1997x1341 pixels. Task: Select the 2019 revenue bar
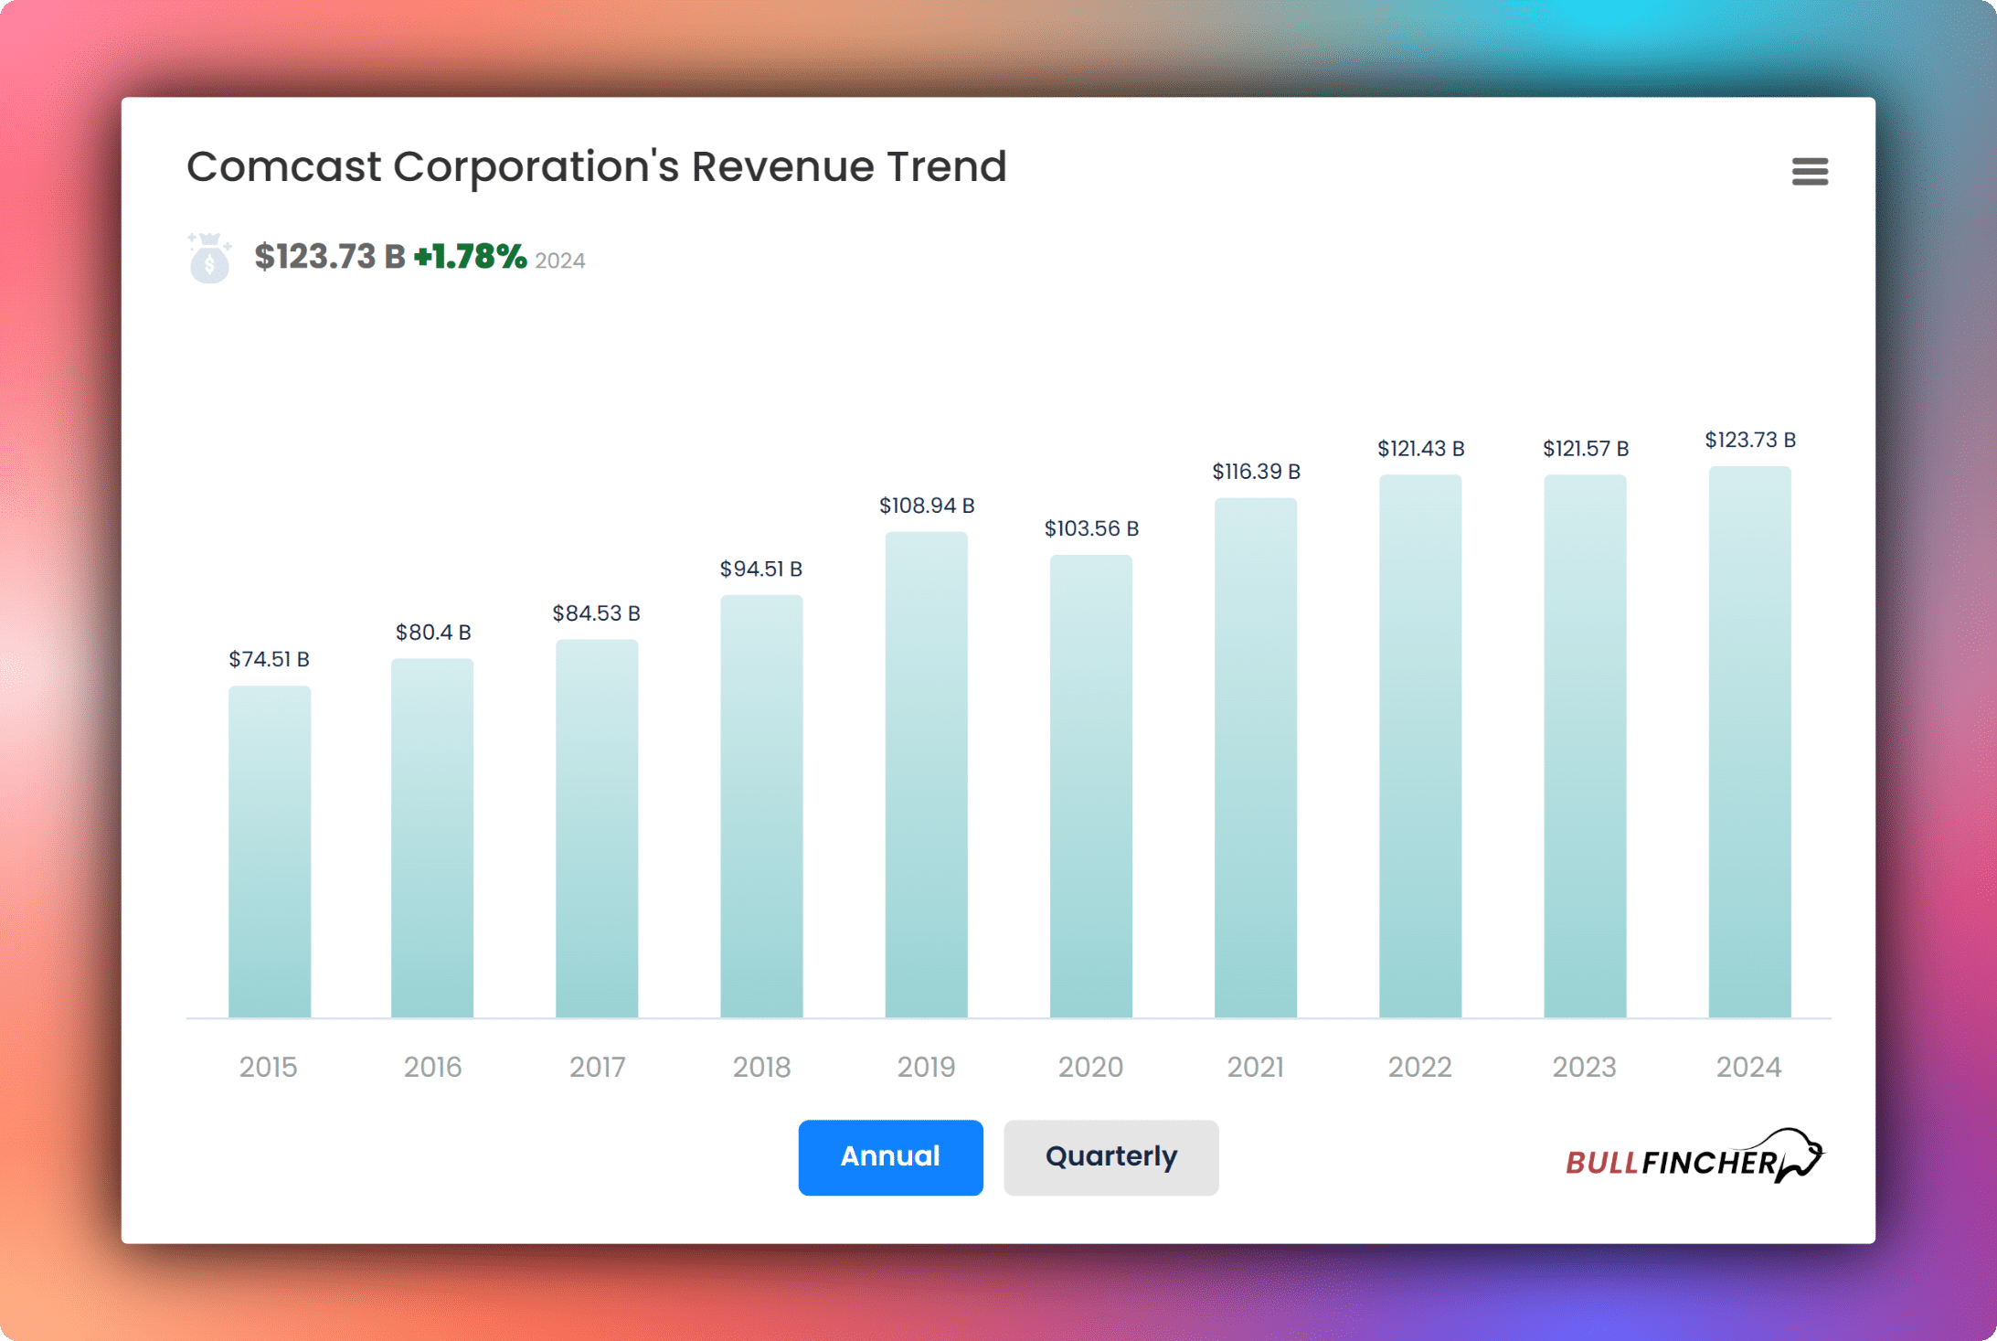point(926,774)
